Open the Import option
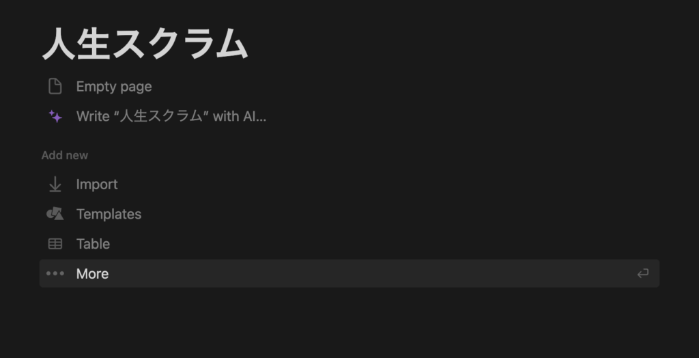This screenshot has width=699, height=358. click(97, 184)
